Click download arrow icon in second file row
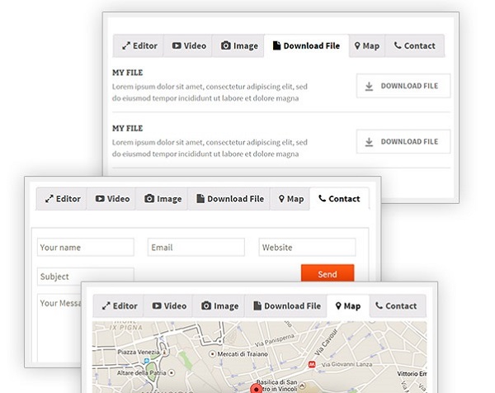This screenshot has height=393, width=495. 369,142
